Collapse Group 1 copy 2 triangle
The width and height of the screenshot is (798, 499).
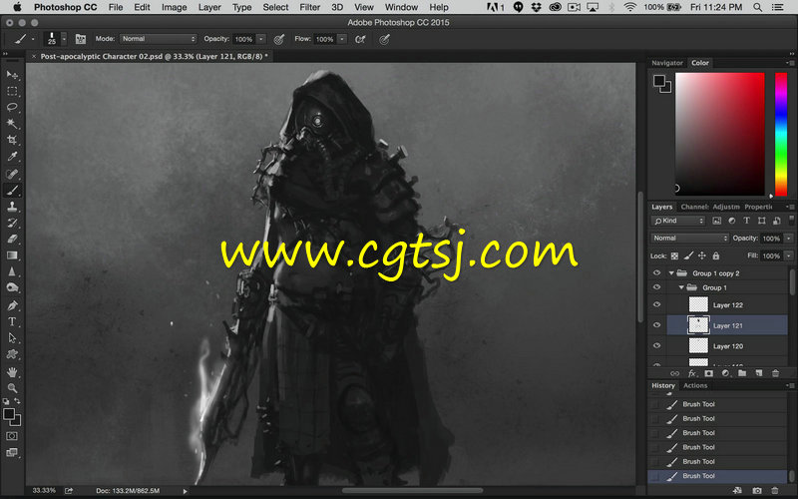(671, 273)
